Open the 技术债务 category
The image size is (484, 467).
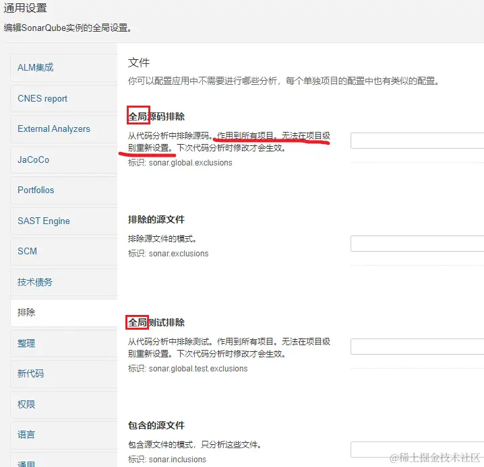(x=64, y=282)
